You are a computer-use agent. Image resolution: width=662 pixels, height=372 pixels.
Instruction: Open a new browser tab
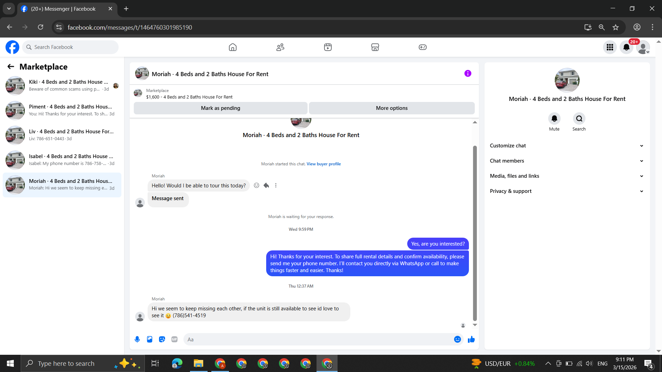126,9
